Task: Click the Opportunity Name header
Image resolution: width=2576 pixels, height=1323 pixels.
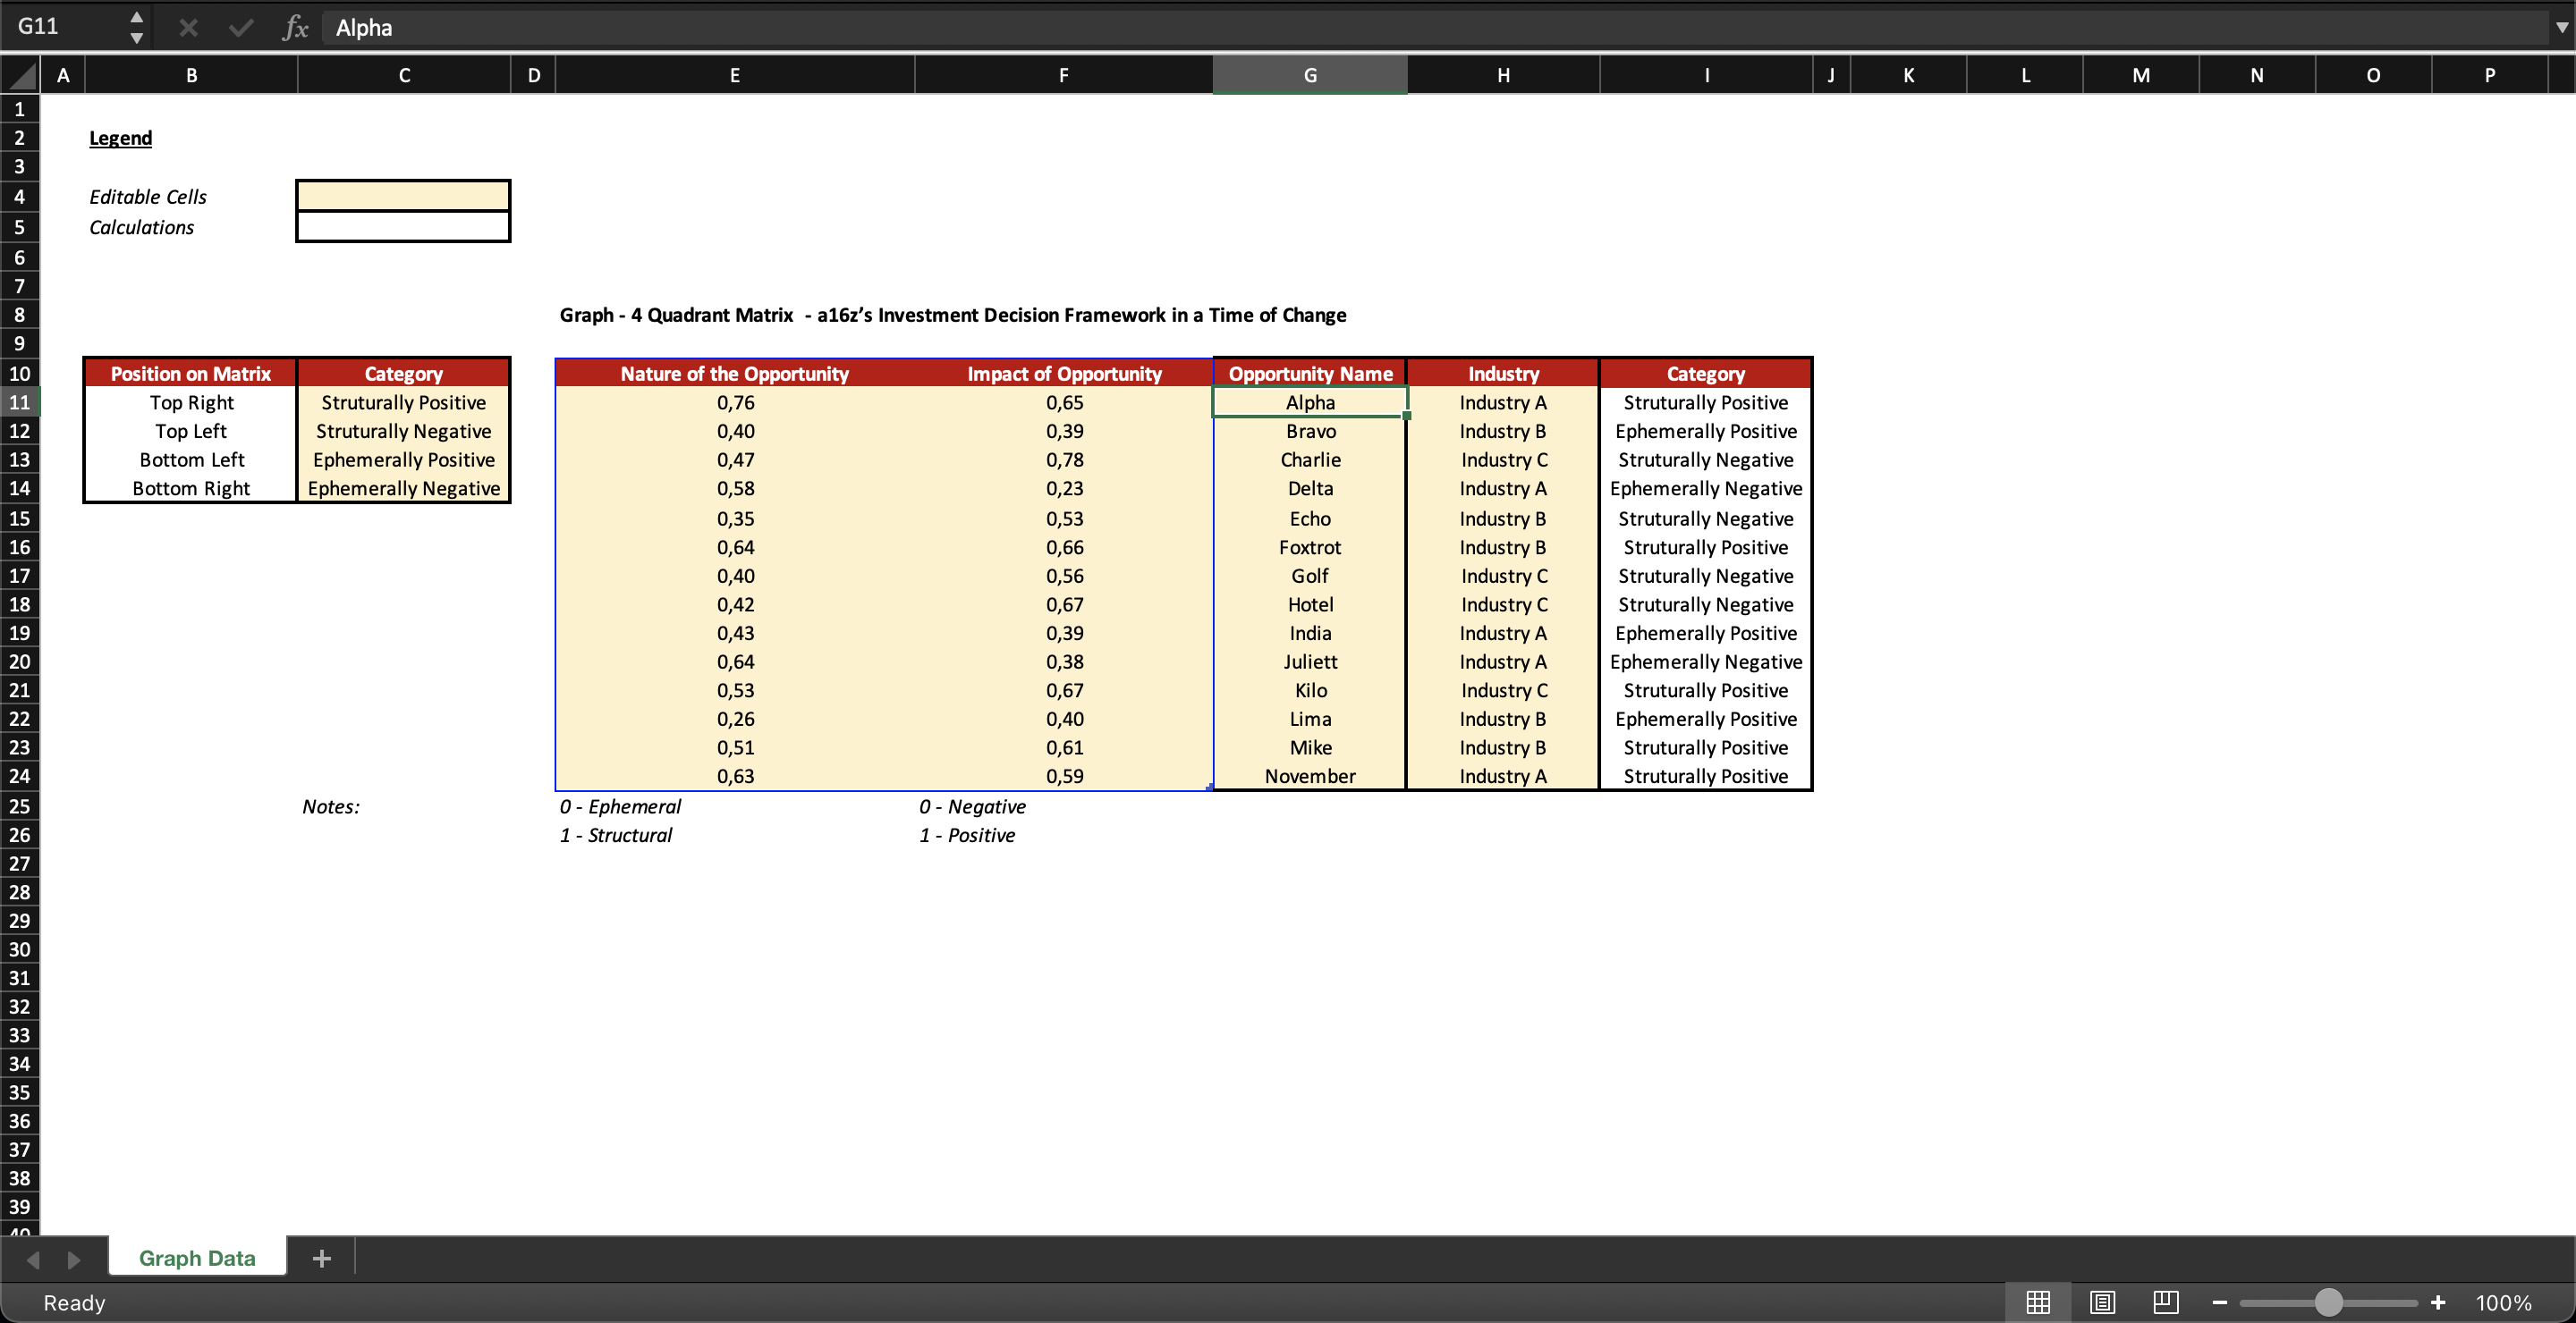Action: pyautogui.click(x=1310, y=374)
